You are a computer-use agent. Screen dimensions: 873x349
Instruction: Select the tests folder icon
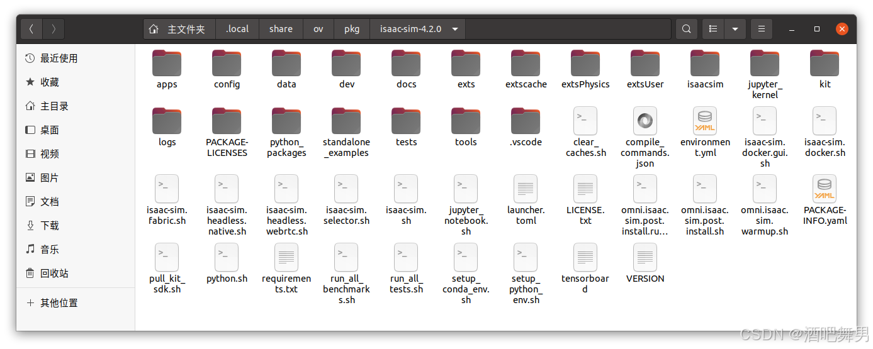(x=406, y=121)
